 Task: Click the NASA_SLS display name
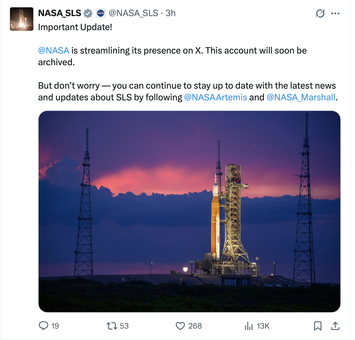(60, 13)
